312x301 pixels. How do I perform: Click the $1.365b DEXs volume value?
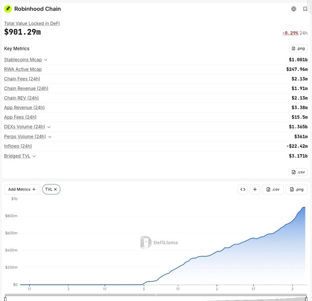pyautogui.click(x=298, y=126)
